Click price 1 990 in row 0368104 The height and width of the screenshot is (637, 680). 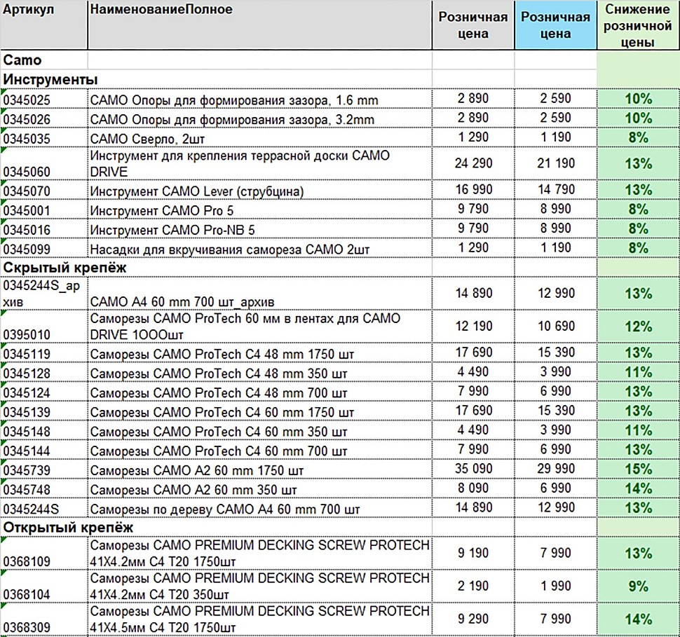(555, 587)
